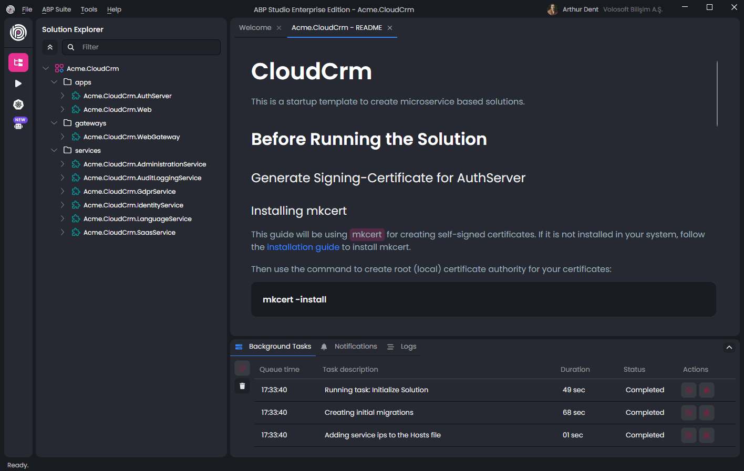Close the Welcome tab

click(x=278, y=27)
